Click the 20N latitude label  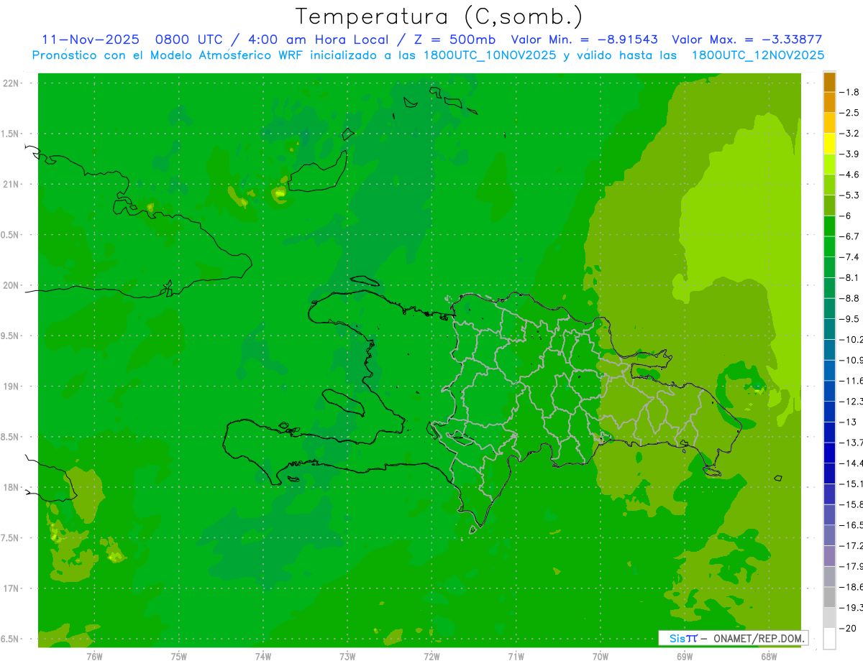pos(11,285)
